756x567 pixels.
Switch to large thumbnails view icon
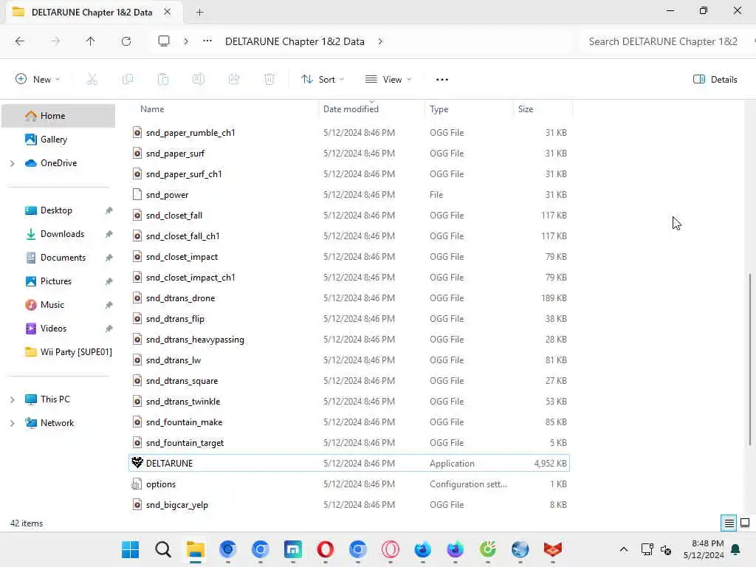click(x=745, y=523)
